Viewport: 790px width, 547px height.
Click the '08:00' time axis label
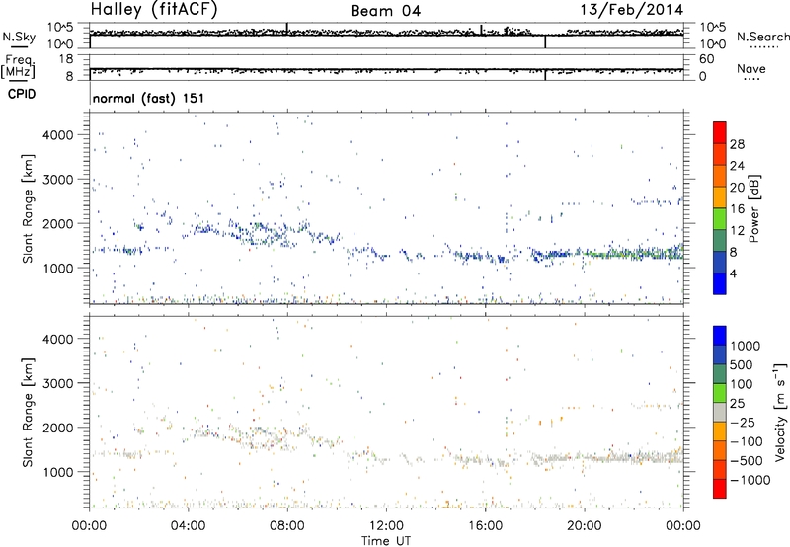click(x=286, y=526)
